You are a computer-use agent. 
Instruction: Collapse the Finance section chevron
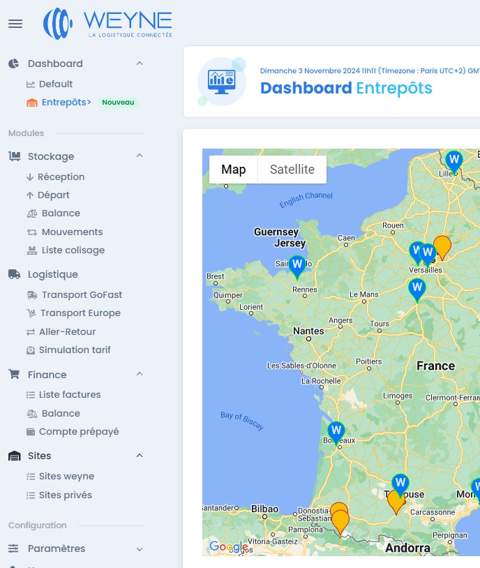coord(140,374)
